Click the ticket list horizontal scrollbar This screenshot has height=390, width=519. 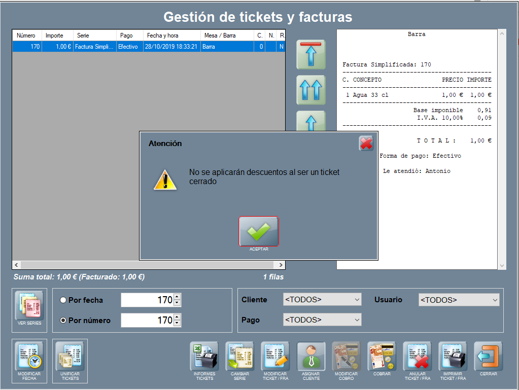point(149,265)
